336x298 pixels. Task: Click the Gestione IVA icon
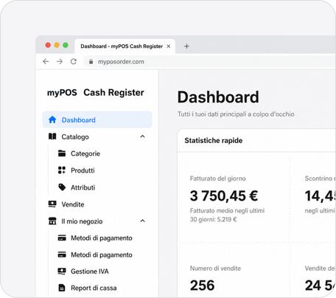pyautogui.click(x=62, y=271)
